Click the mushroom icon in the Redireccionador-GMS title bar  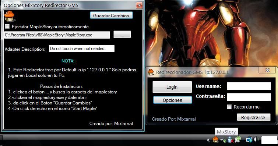(151, 72)
